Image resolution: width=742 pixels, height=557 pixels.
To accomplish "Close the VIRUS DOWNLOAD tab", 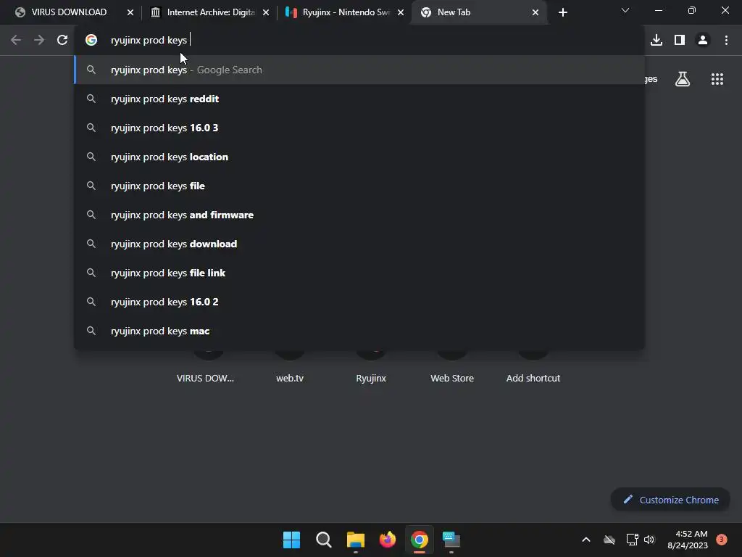I will tap(130, 12).
